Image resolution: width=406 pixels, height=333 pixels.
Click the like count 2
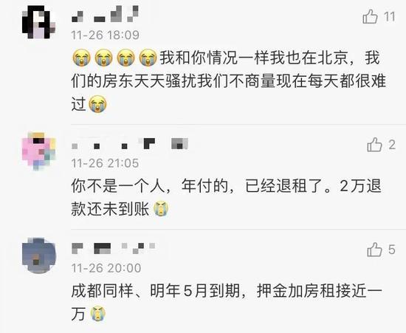(x=392, y=145)
